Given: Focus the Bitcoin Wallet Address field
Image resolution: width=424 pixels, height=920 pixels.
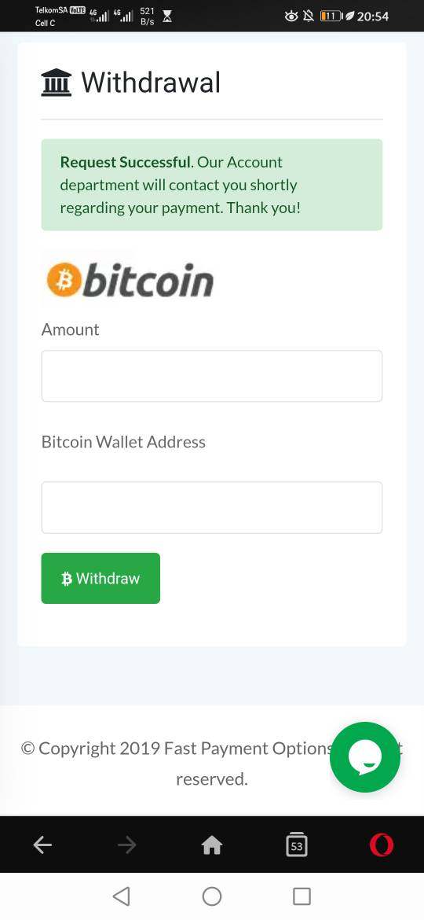Looking at the screenshot, I should (x=212, y=507).
